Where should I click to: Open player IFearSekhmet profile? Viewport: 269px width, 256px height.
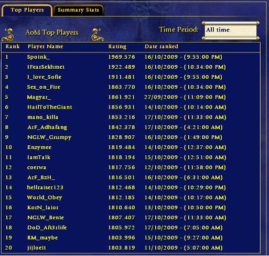click(46, 67)
